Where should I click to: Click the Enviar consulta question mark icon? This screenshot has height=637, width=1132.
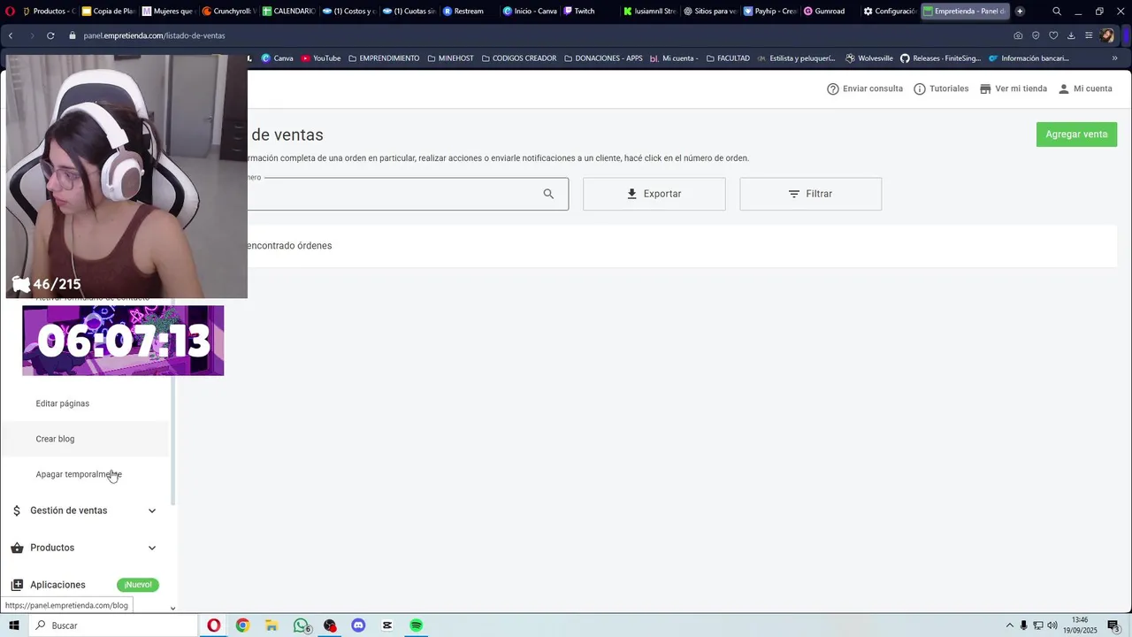pyautogui.click(x=833, y=89)
